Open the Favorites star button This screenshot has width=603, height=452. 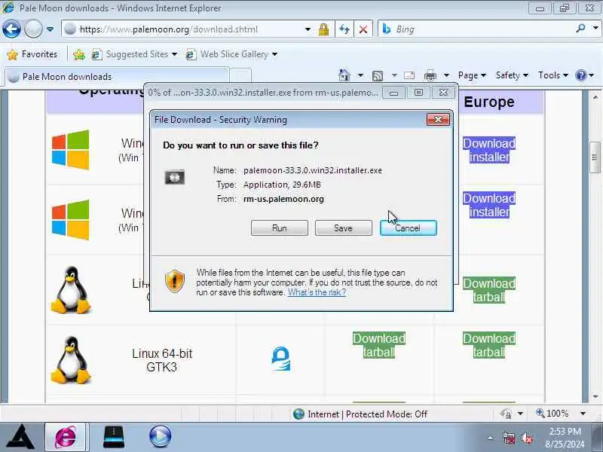[32, 54]
